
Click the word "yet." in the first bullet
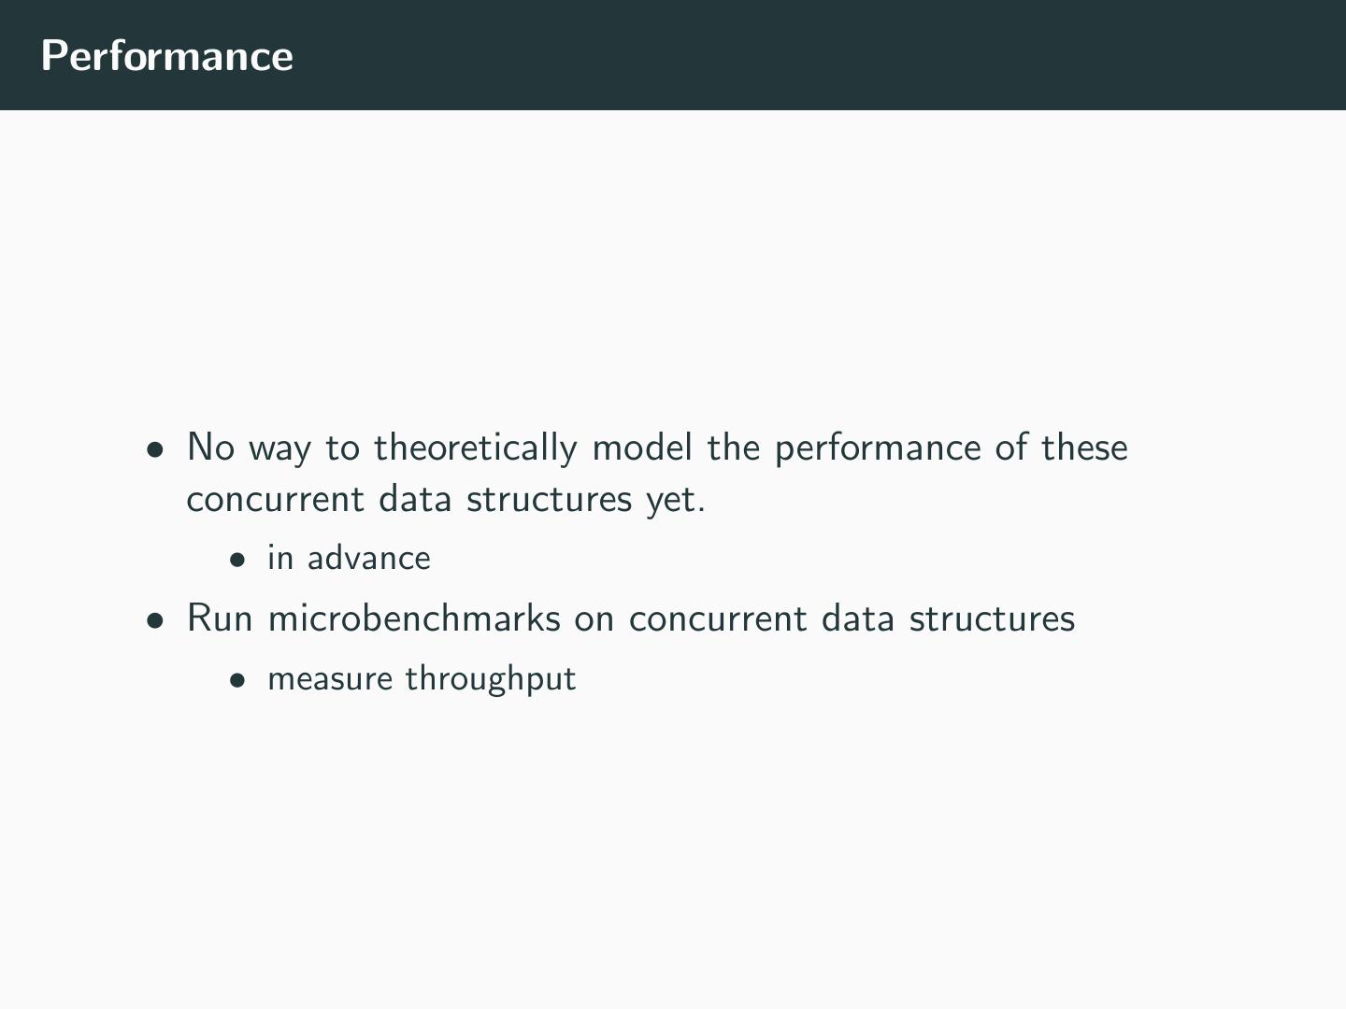pyautogui.click(x=675, y=500)
